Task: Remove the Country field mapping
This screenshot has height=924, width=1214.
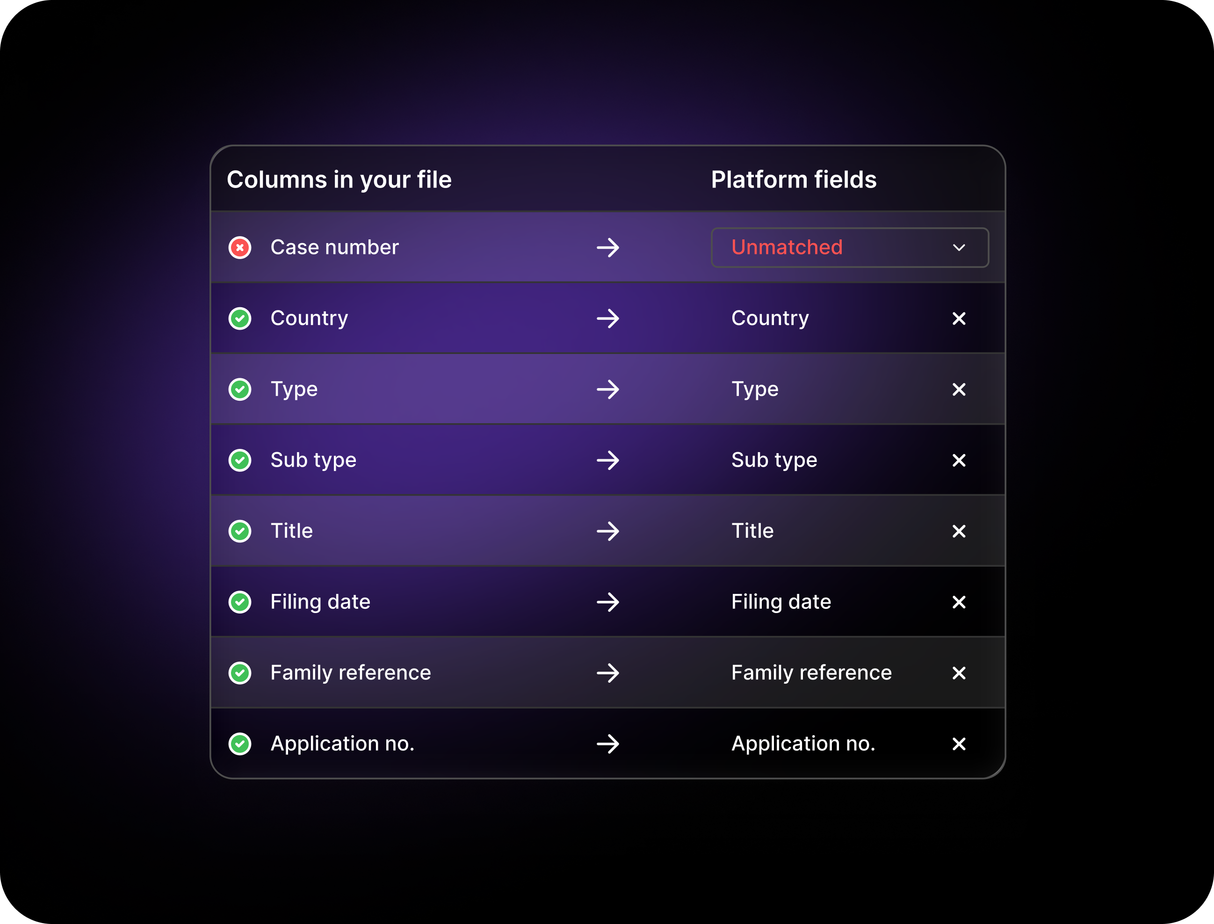Action: 959,318
